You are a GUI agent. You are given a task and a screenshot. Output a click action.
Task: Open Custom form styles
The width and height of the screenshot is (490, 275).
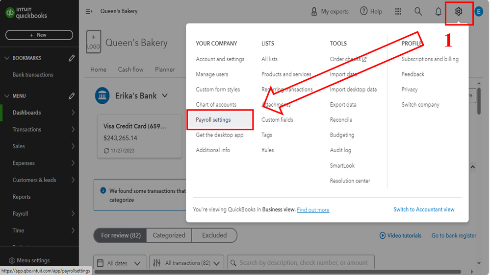tap(218, 89)
